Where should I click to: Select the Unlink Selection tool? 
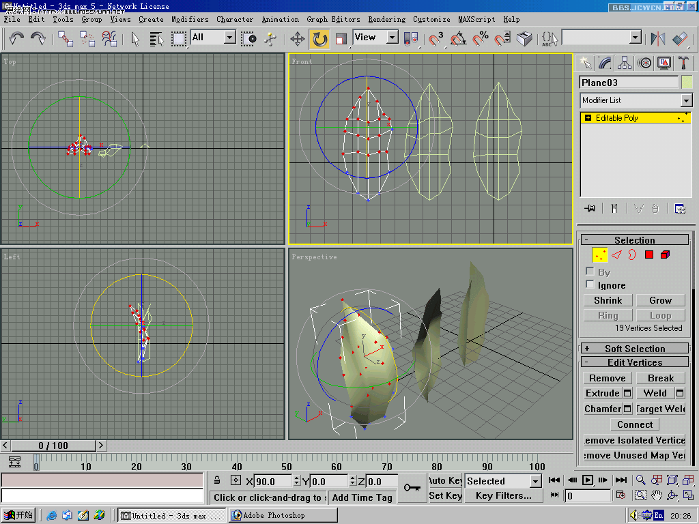click(87, 39)
